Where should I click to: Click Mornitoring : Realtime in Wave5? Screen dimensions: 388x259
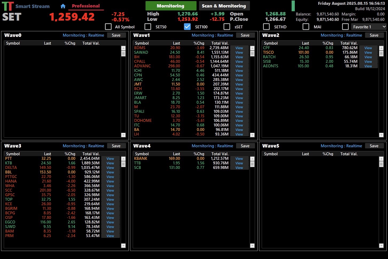(341, 146)
